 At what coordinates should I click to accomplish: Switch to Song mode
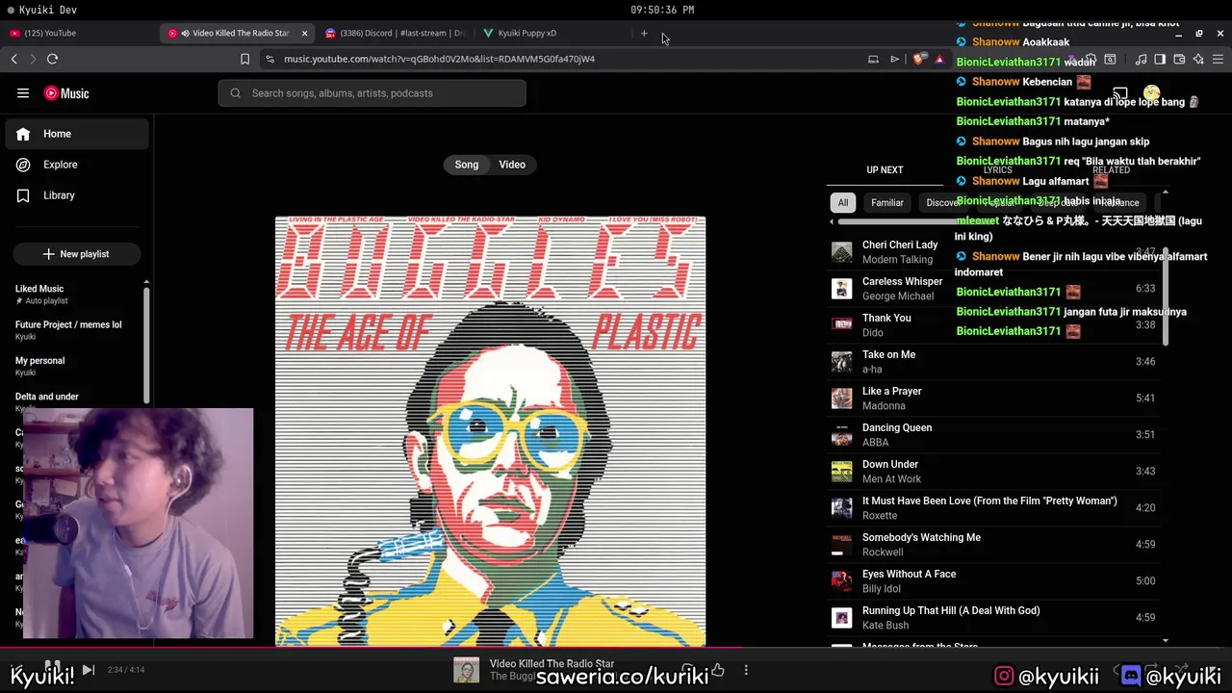pyautogui.click(x=467, y=165)
